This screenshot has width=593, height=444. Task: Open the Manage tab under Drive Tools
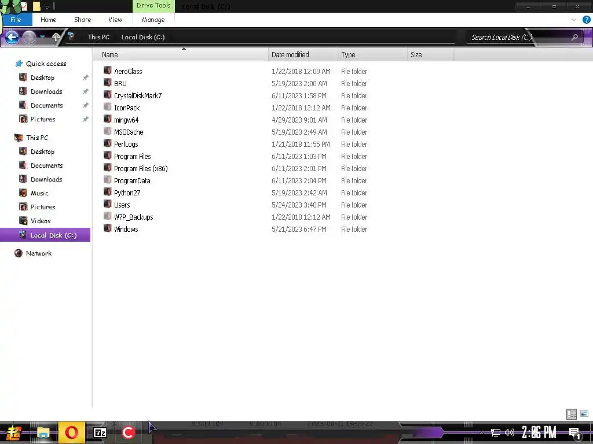(x=153, y=20)
